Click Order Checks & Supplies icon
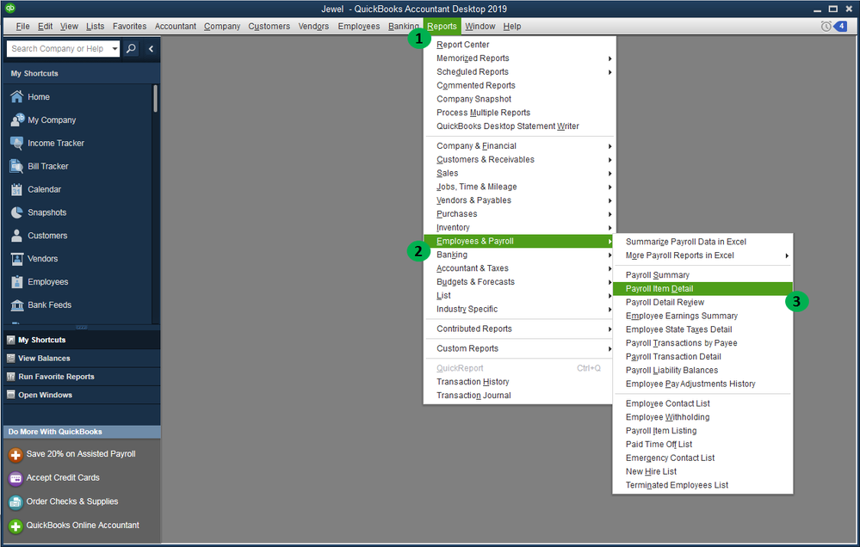 (x=15, y=501)
